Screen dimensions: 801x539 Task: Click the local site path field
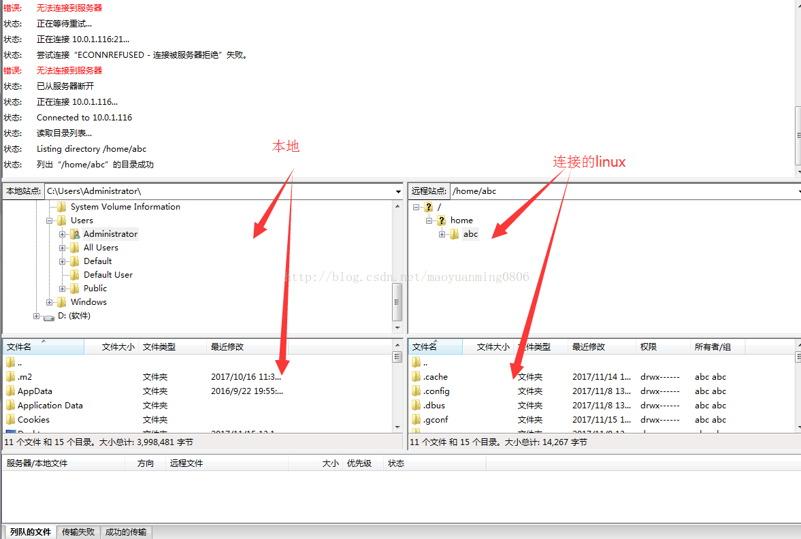coord(220,191)
